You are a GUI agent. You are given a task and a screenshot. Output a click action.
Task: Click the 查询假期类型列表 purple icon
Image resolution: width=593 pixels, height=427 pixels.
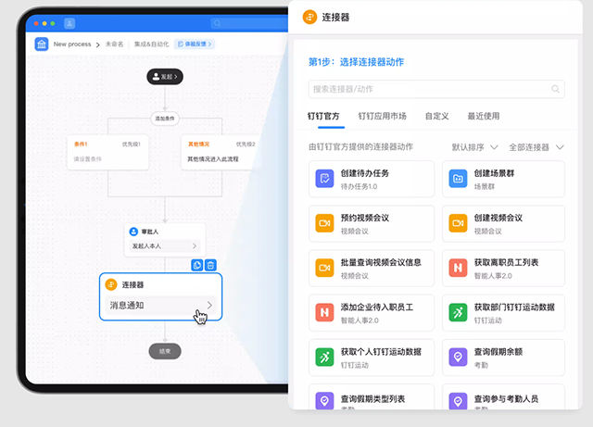[324, 401]
